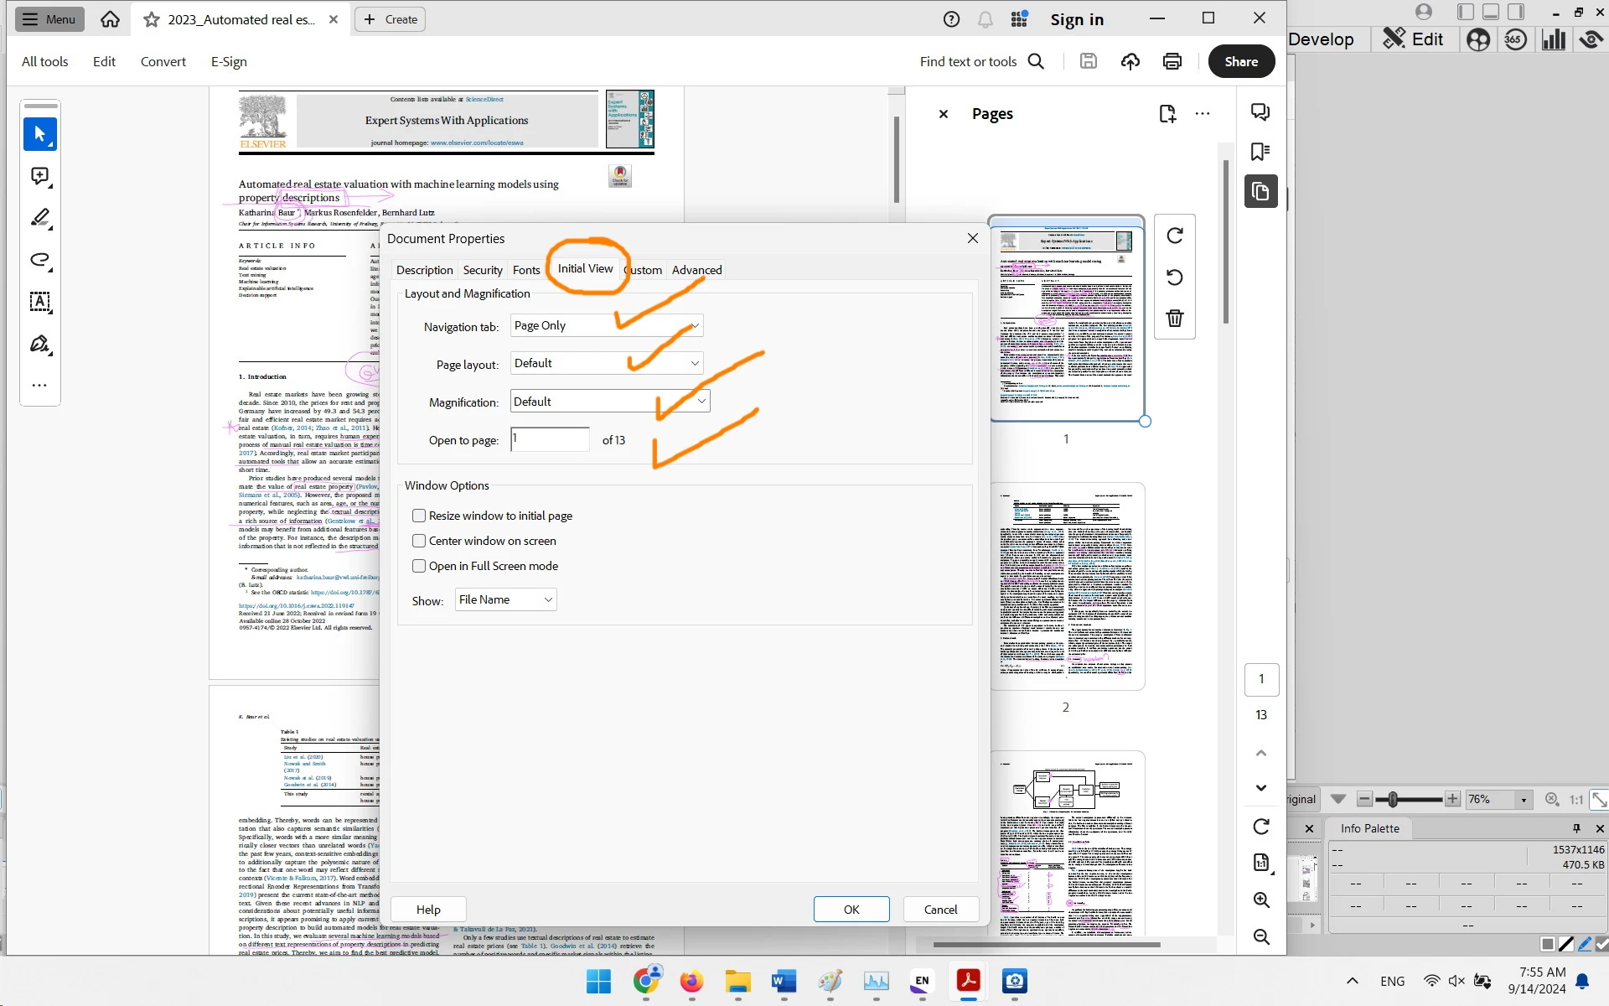Check Center window on screen
Viewport: 1609px width, 1006px height.
419,541
